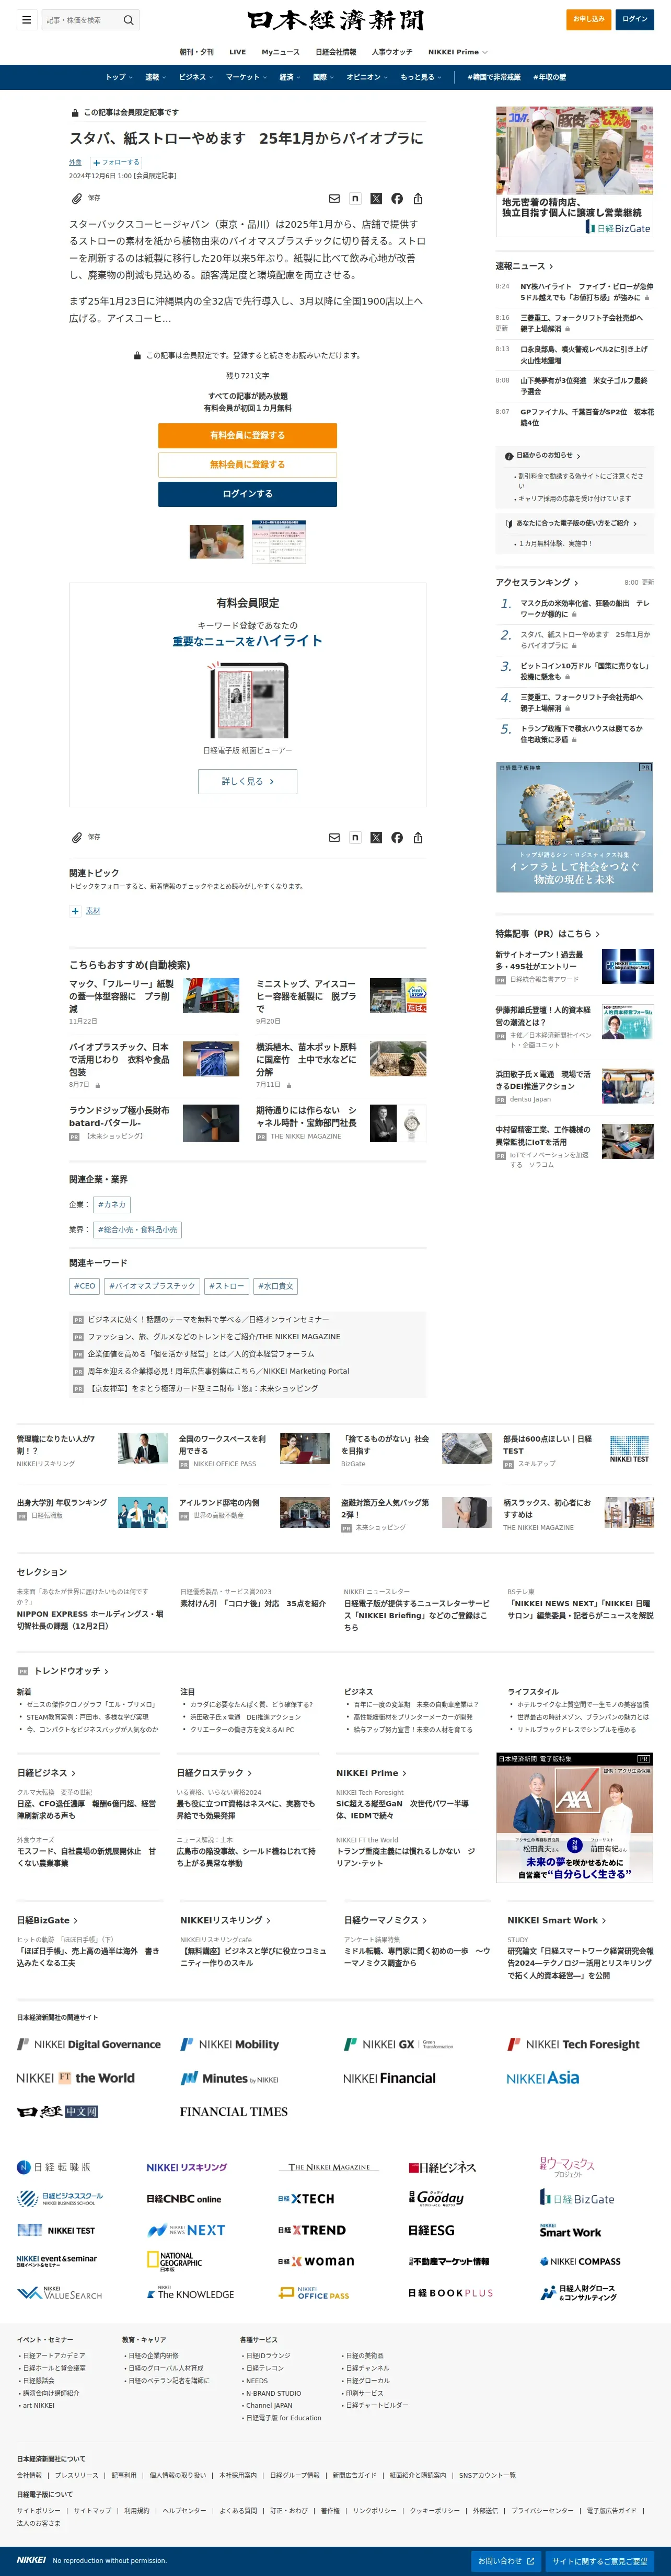The height and width of the screenshot is (2576, 671).
Task: Open the 速報ニュース section header
Action: point(525,266)
